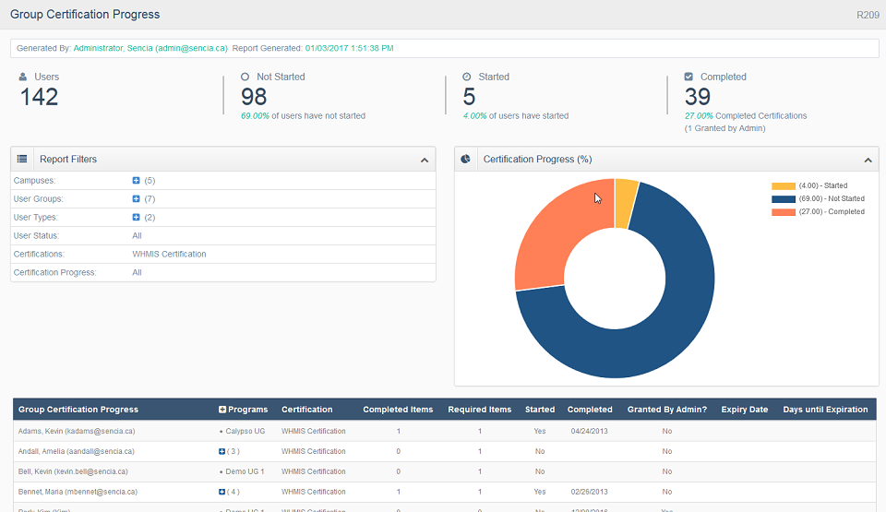The width and height of the screenshot is (886, 512).
Task: Sort by Required Items column header
Action: (480, 410)
